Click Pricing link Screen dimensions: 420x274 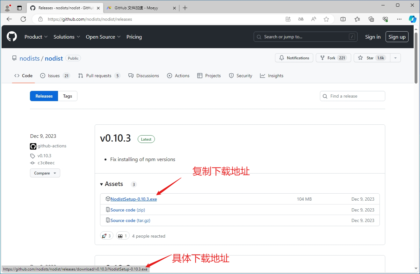pos(134,37)
